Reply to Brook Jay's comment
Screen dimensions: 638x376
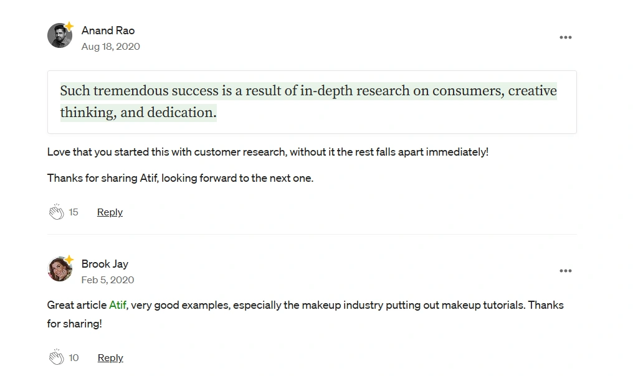pos(110,358)
